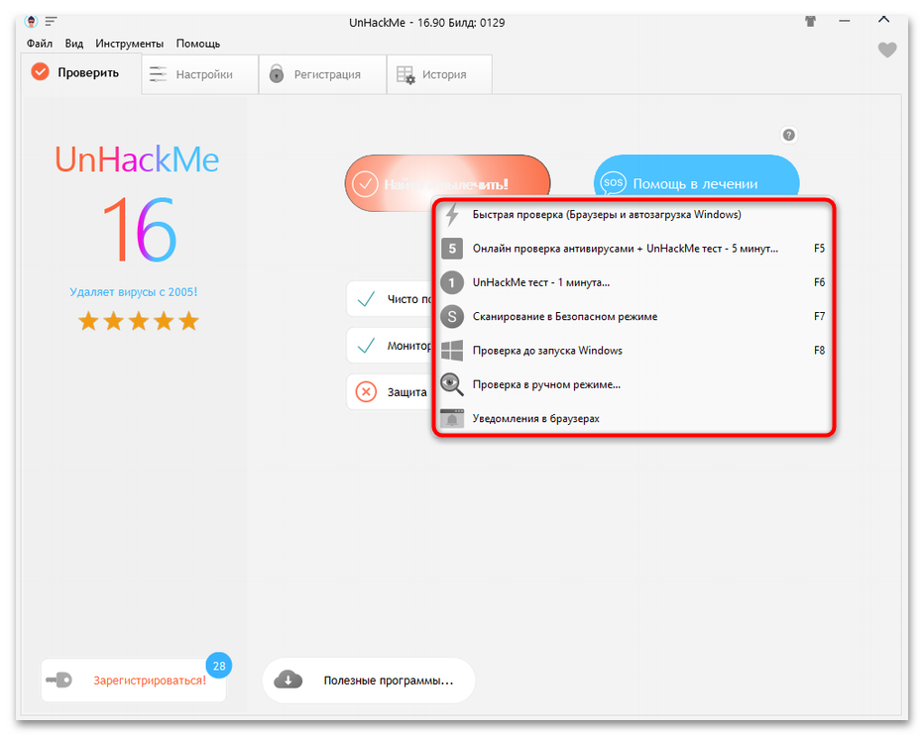The height and width of the screenshot is (736, 924).
Task: Click the hamburger lines icon in the title bar
Action: [x=52, y=22]
